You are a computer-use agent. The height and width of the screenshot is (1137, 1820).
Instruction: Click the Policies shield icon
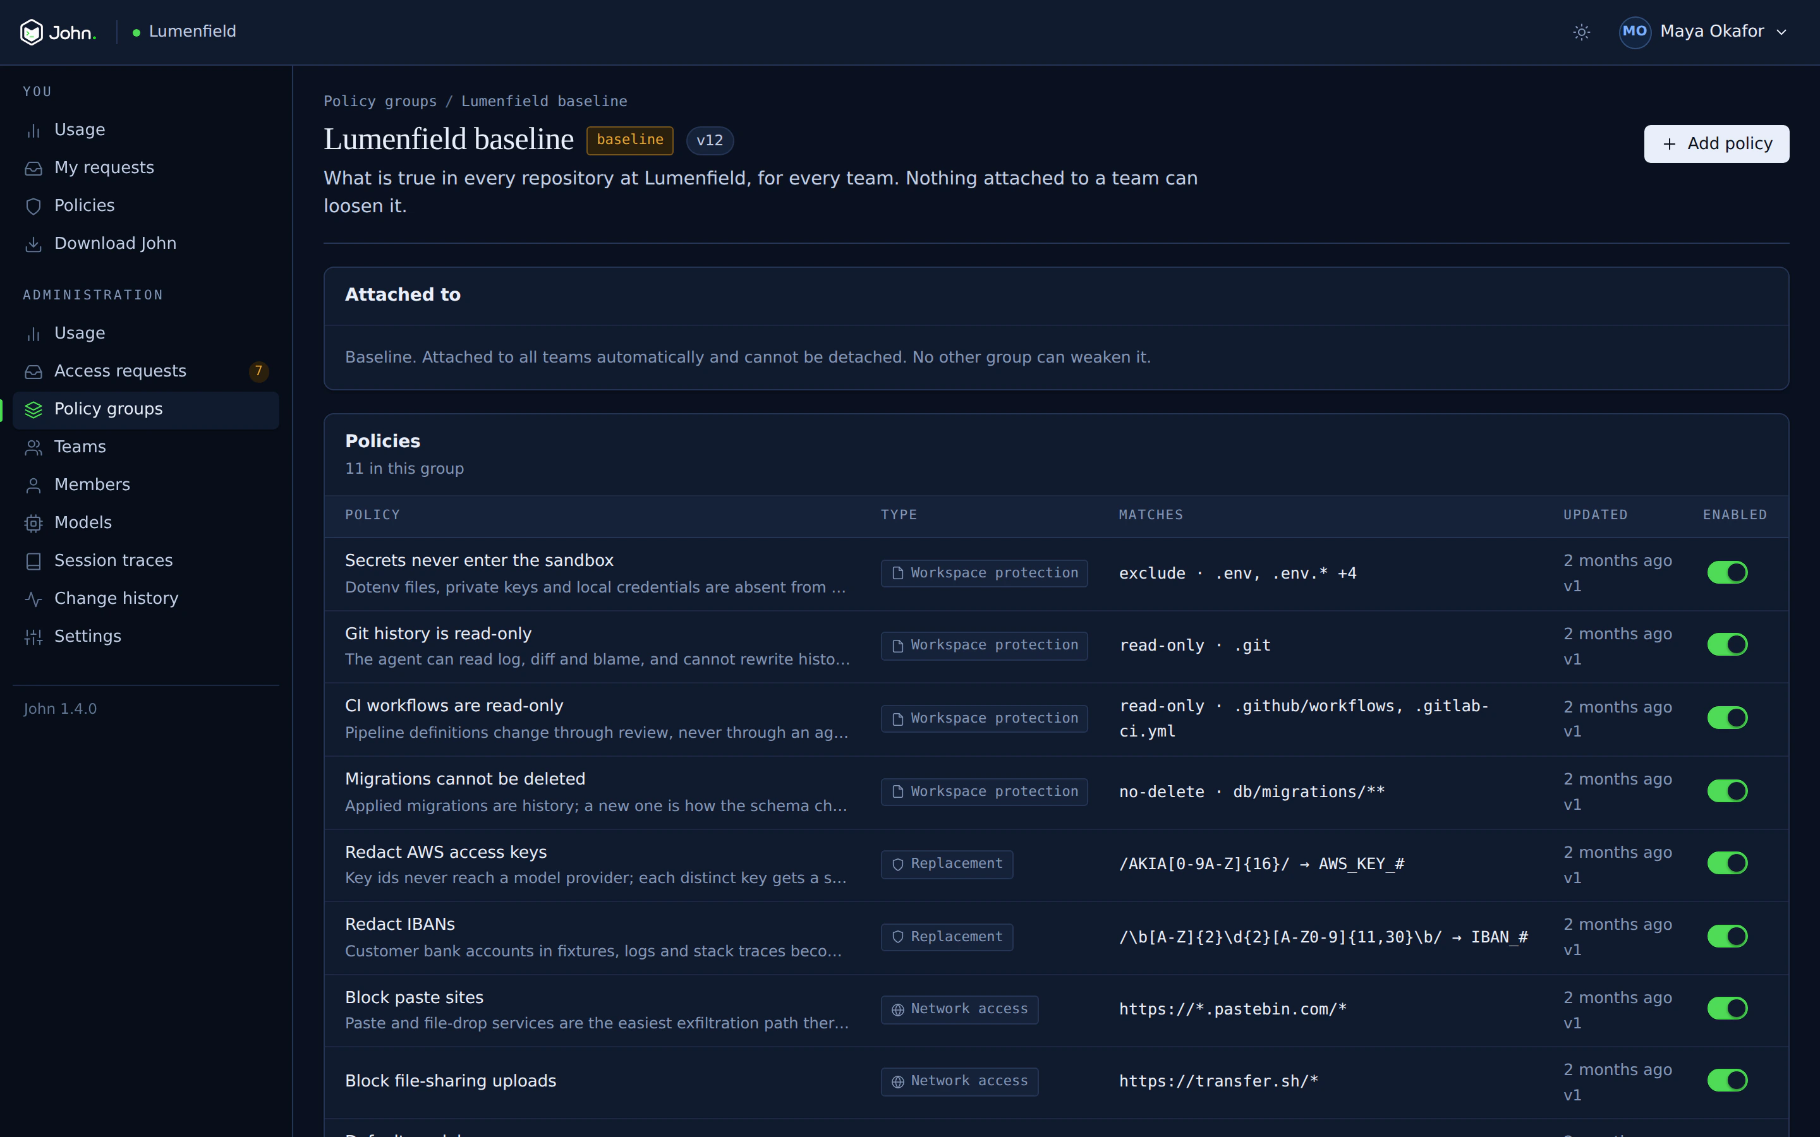(x=33, y=206)
